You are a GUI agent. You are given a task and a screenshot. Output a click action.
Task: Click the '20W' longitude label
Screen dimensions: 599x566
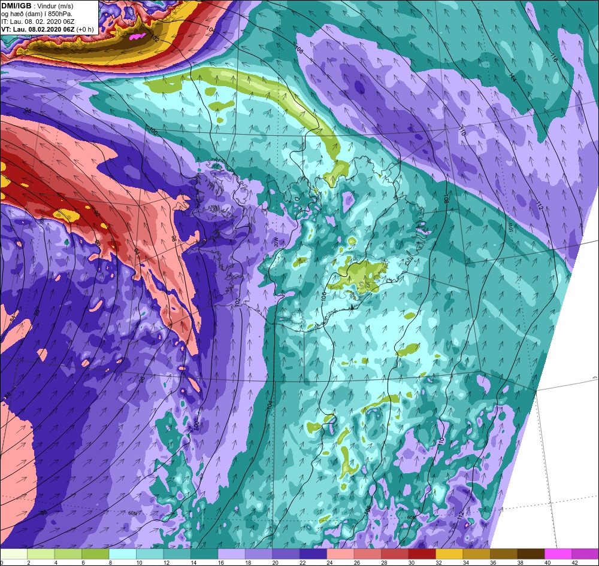click(275, 242)
